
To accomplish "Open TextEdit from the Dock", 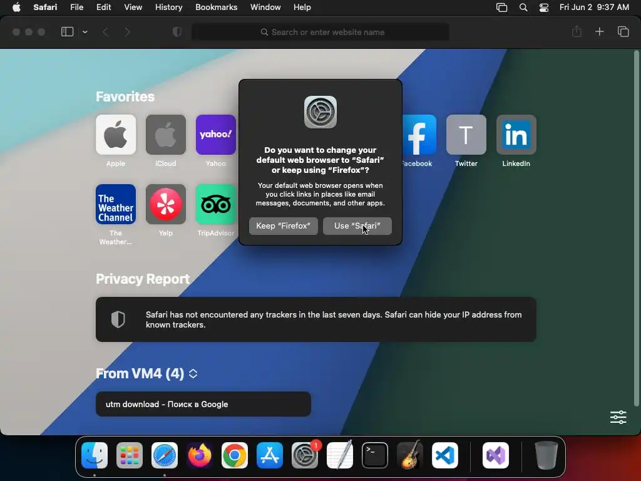I will point(340,455).
